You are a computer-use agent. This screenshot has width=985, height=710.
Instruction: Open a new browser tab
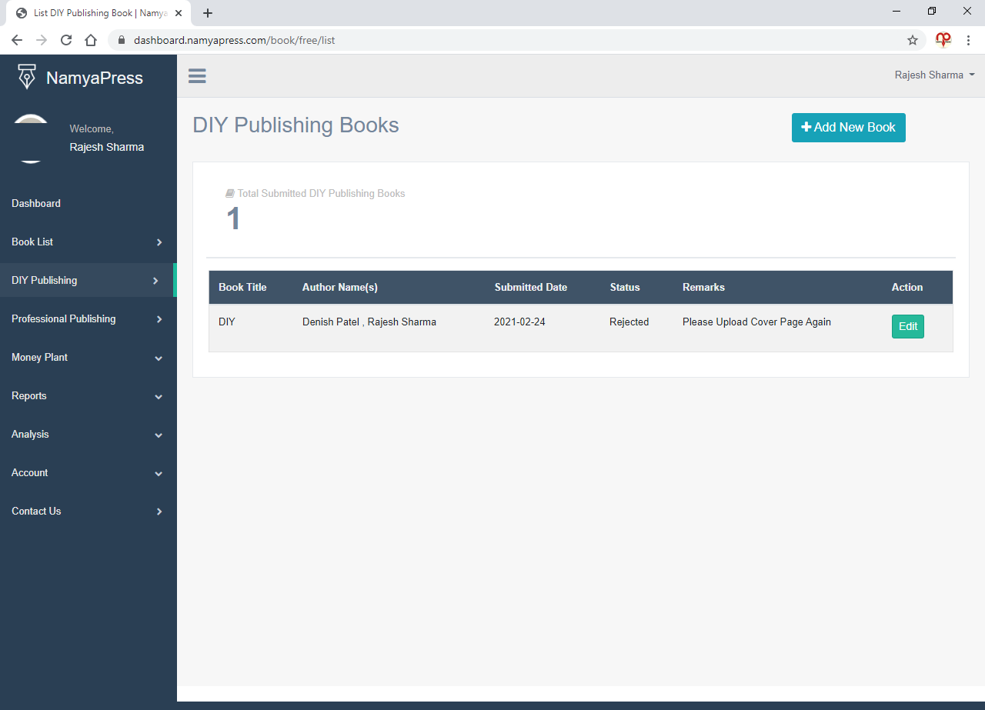point(208,13)
